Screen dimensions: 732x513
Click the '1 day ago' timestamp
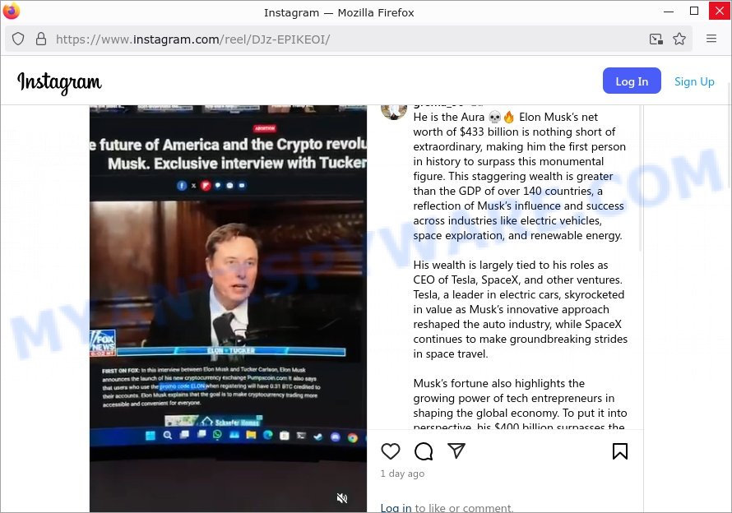[402, 474]
